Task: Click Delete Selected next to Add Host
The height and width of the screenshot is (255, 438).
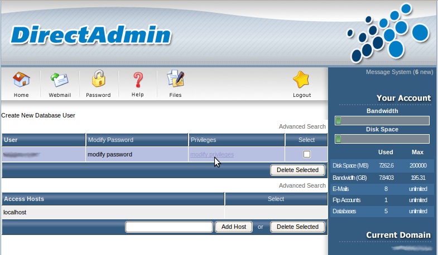Action: click(x=297, y=227)
